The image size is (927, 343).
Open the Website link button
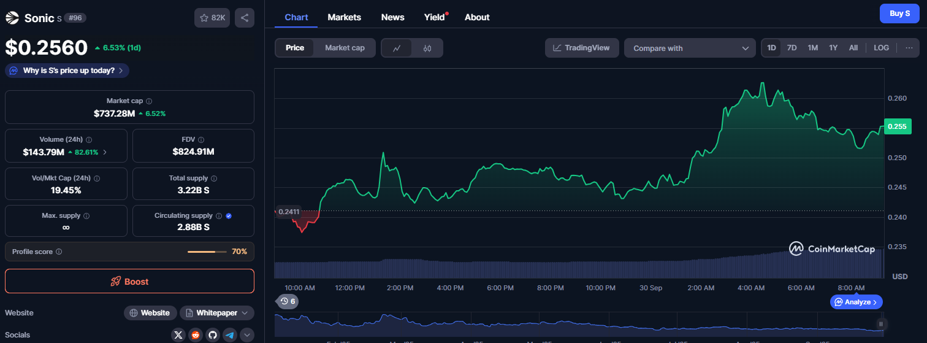pos(150,313)
